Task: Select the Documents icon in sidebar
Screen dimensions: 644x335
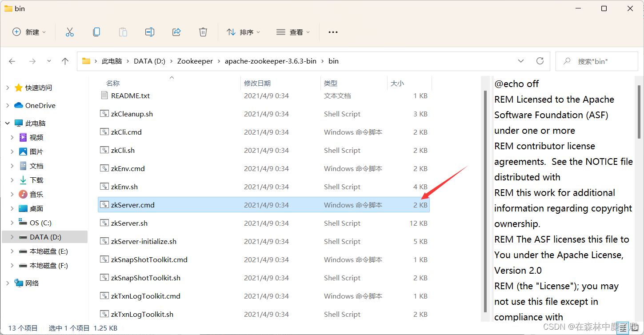Action: [x=23, y=166]
